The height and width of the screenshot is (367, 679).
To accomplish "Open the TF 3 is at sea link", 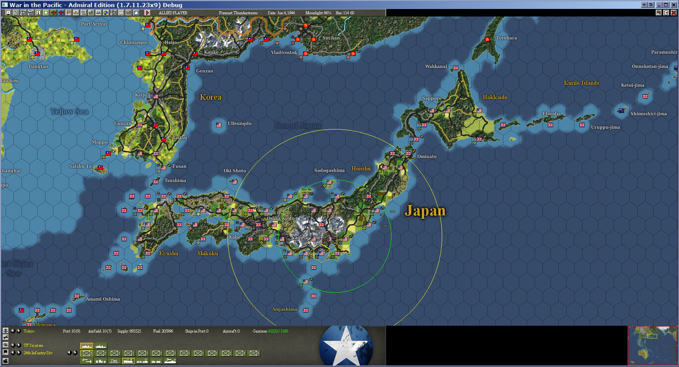I will point(33,345).
